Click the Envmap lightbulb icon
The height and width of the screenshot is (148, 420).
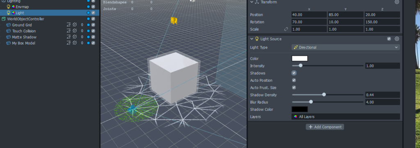click(9, 7)
